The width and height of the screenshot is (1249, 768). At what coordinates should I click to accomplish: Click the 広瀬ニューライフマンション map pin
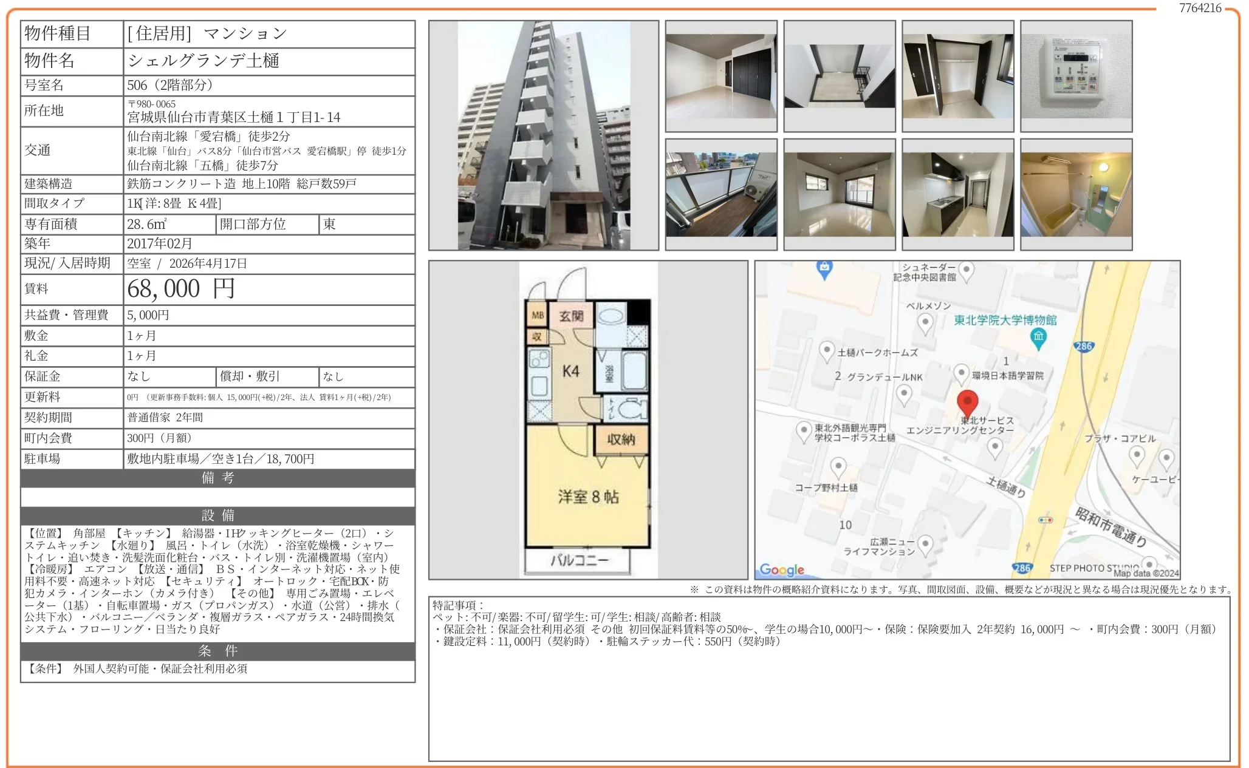[925, 544]
